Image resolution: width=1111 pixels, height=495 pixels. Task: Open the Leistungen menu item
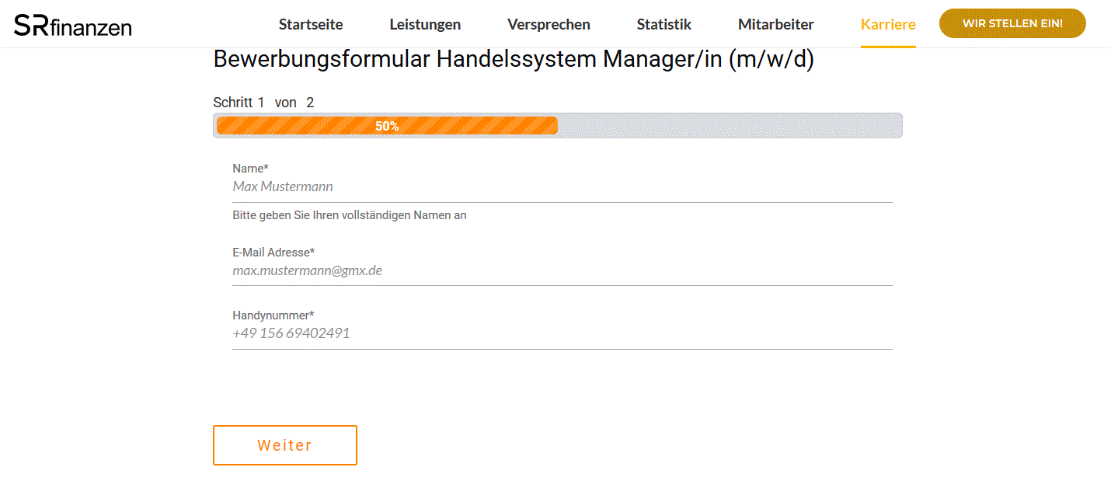(x=425, y=24)
